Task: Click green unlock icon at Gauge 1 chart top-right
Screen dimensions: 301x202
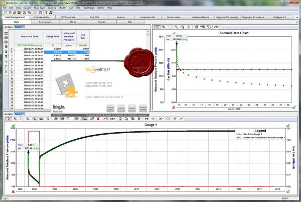Action: point(288,126)
